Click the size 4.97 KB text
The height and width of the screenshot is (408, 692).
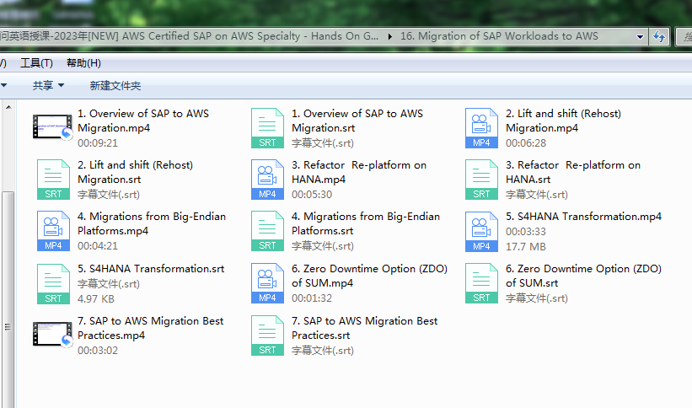click(96, 299)
